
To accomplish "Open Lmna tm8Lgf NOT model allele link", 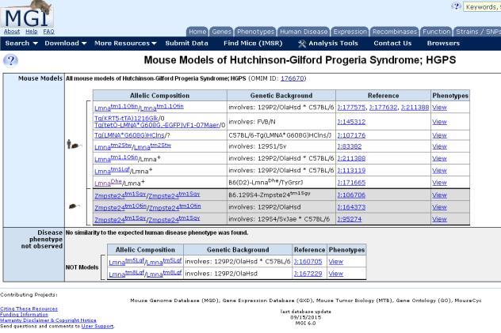I will point(145,274).
